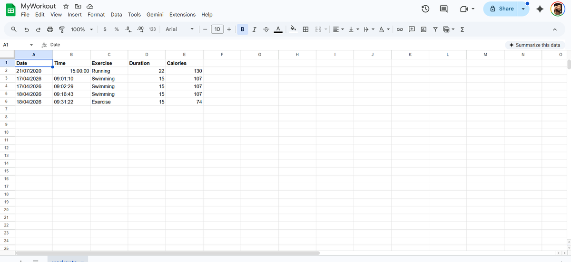This screenshot has height=262, width=571.
Task: Open the Name box dropdown arrow
Action: [x=31, y=45]
